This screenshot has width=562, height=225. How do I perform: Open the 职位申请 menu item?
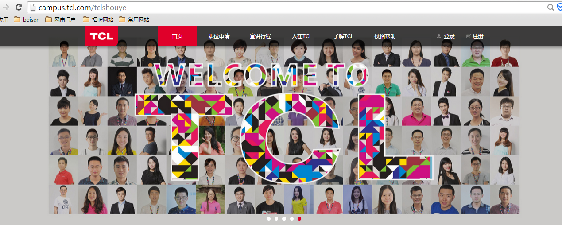[x=219, y=36]
